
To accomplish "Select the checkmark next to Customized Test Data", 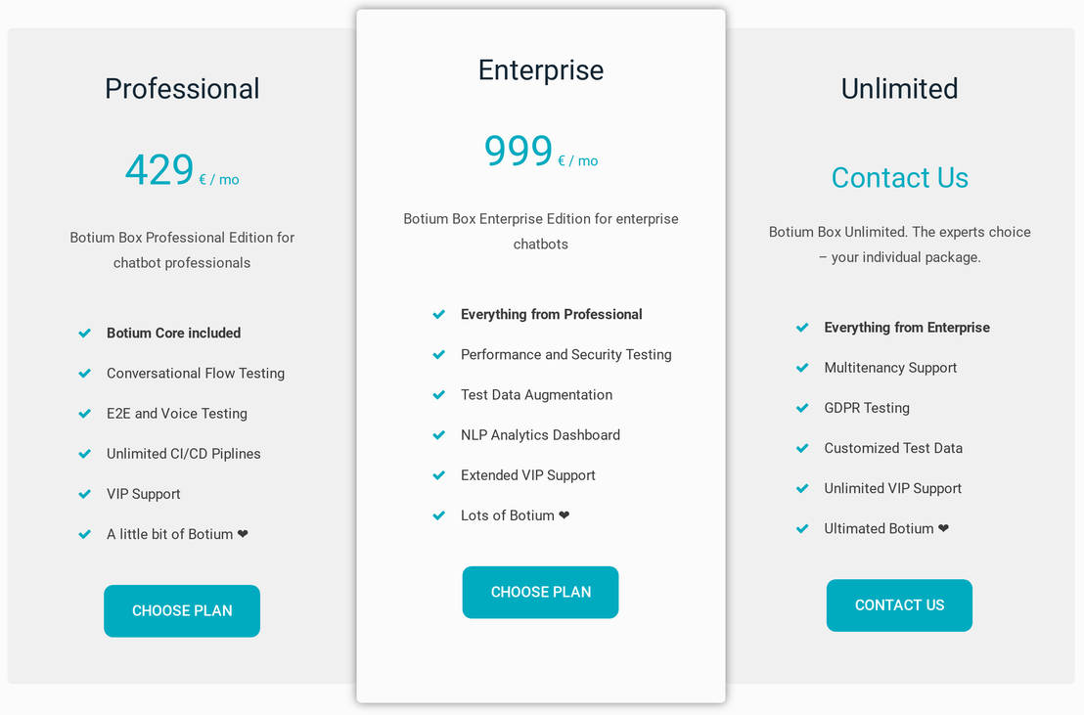I will (803, 447).
